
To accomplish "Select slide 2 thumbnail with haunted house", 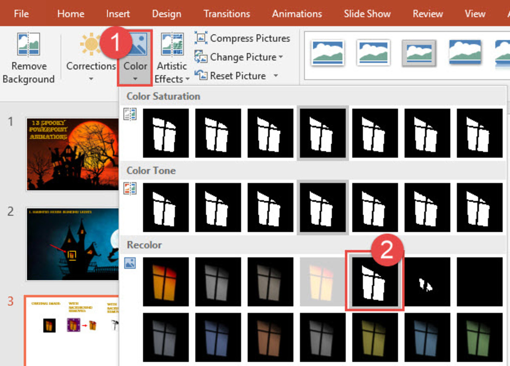I will pyautogui.click(x=72, y=244).
